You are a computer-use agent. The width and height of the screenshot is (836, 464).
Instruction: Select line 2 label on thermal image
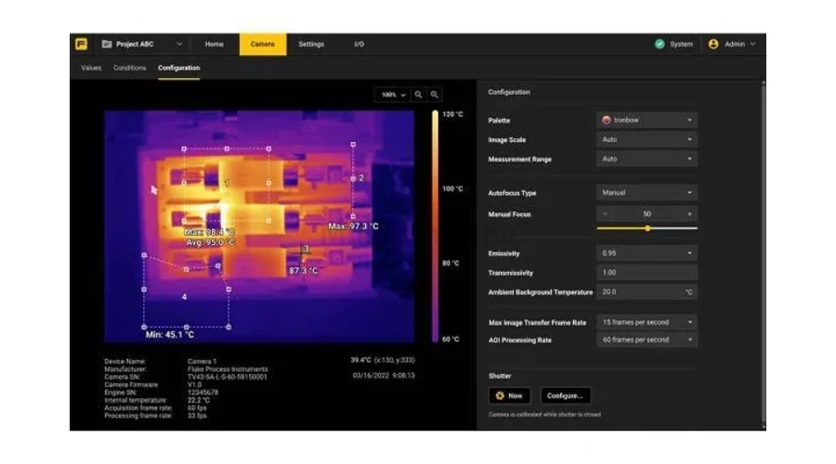coord(361,178)
